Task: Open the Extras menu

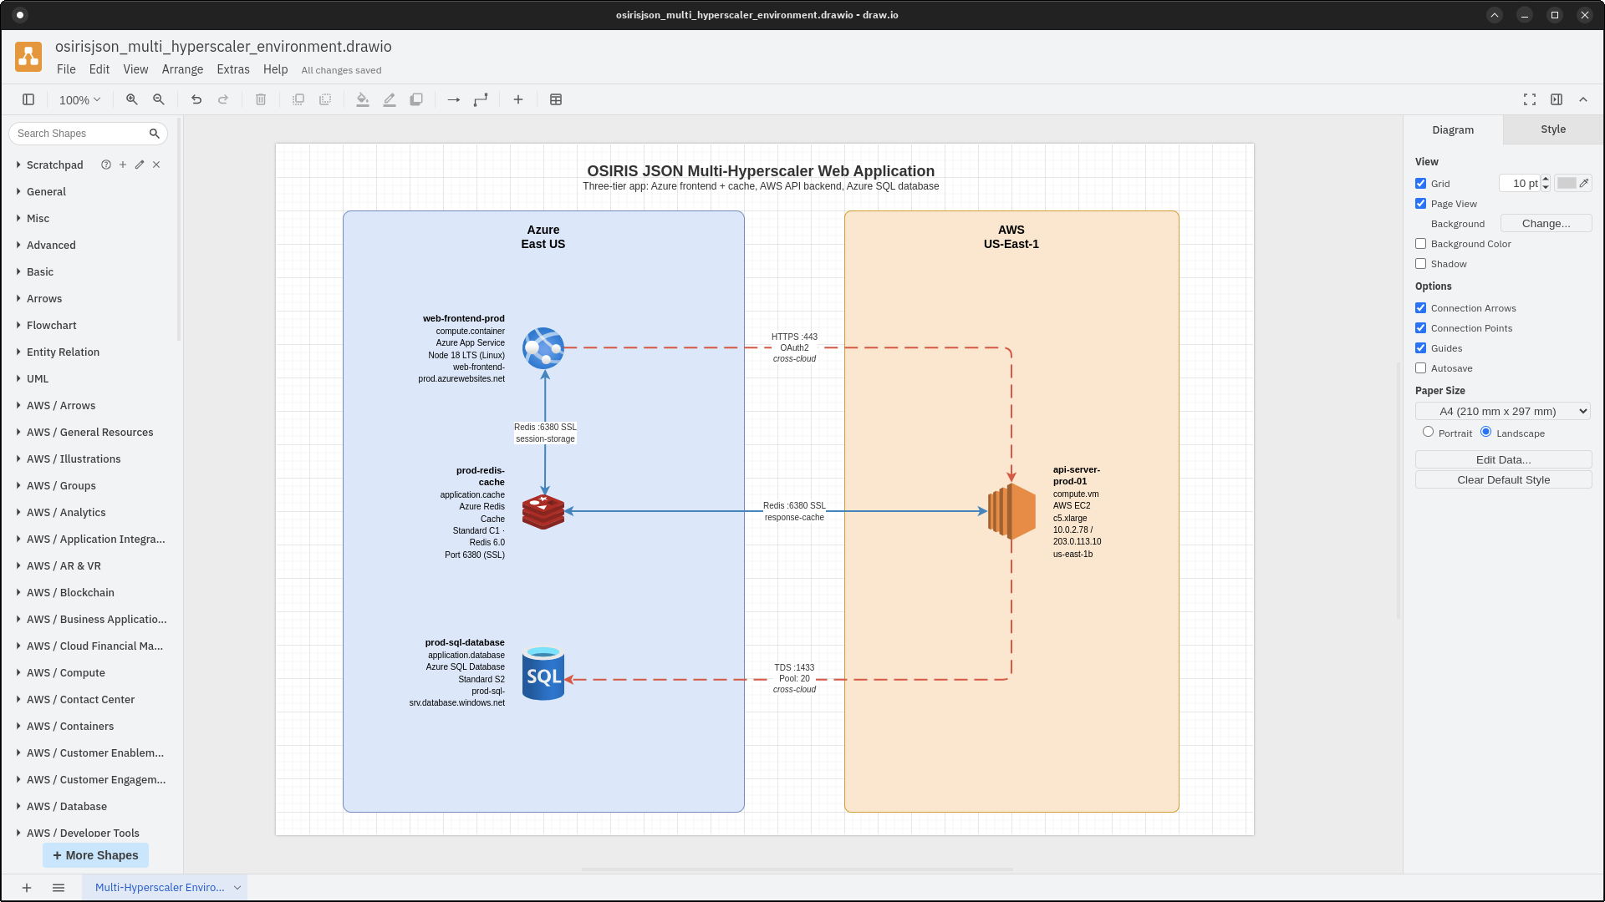Action: 232,69
